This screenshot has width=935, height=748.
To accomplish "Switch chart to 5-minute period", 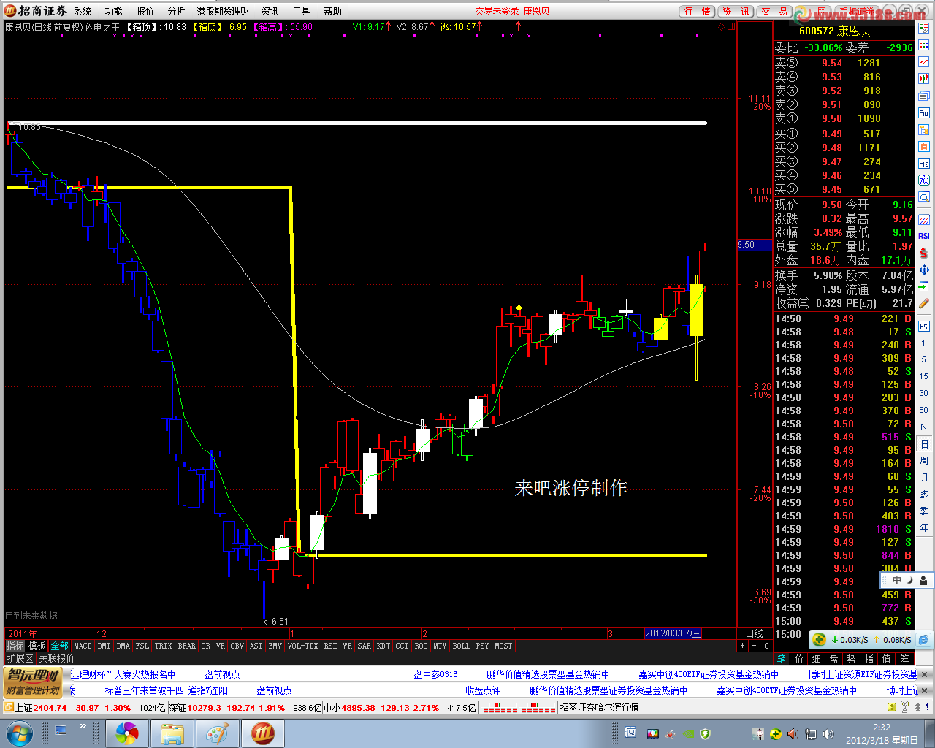I will (x=924, y=360).
